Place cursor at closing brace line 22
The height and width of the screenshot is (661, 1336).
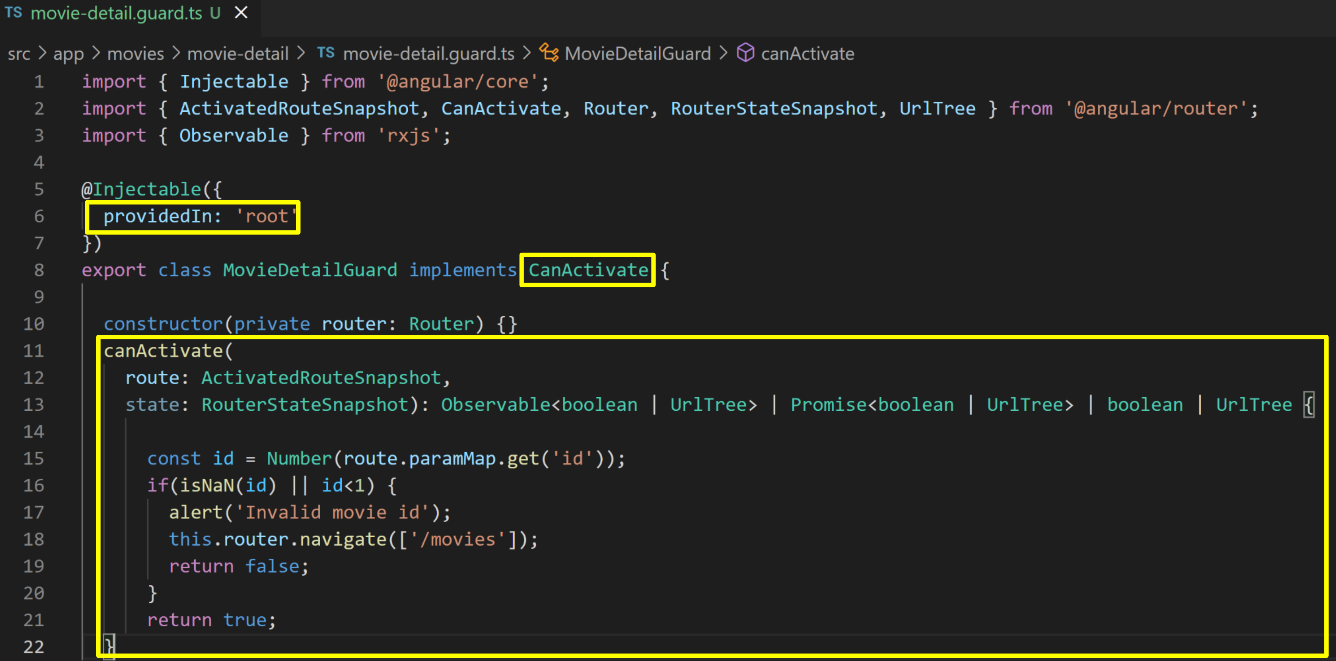(x=109, y=646)
